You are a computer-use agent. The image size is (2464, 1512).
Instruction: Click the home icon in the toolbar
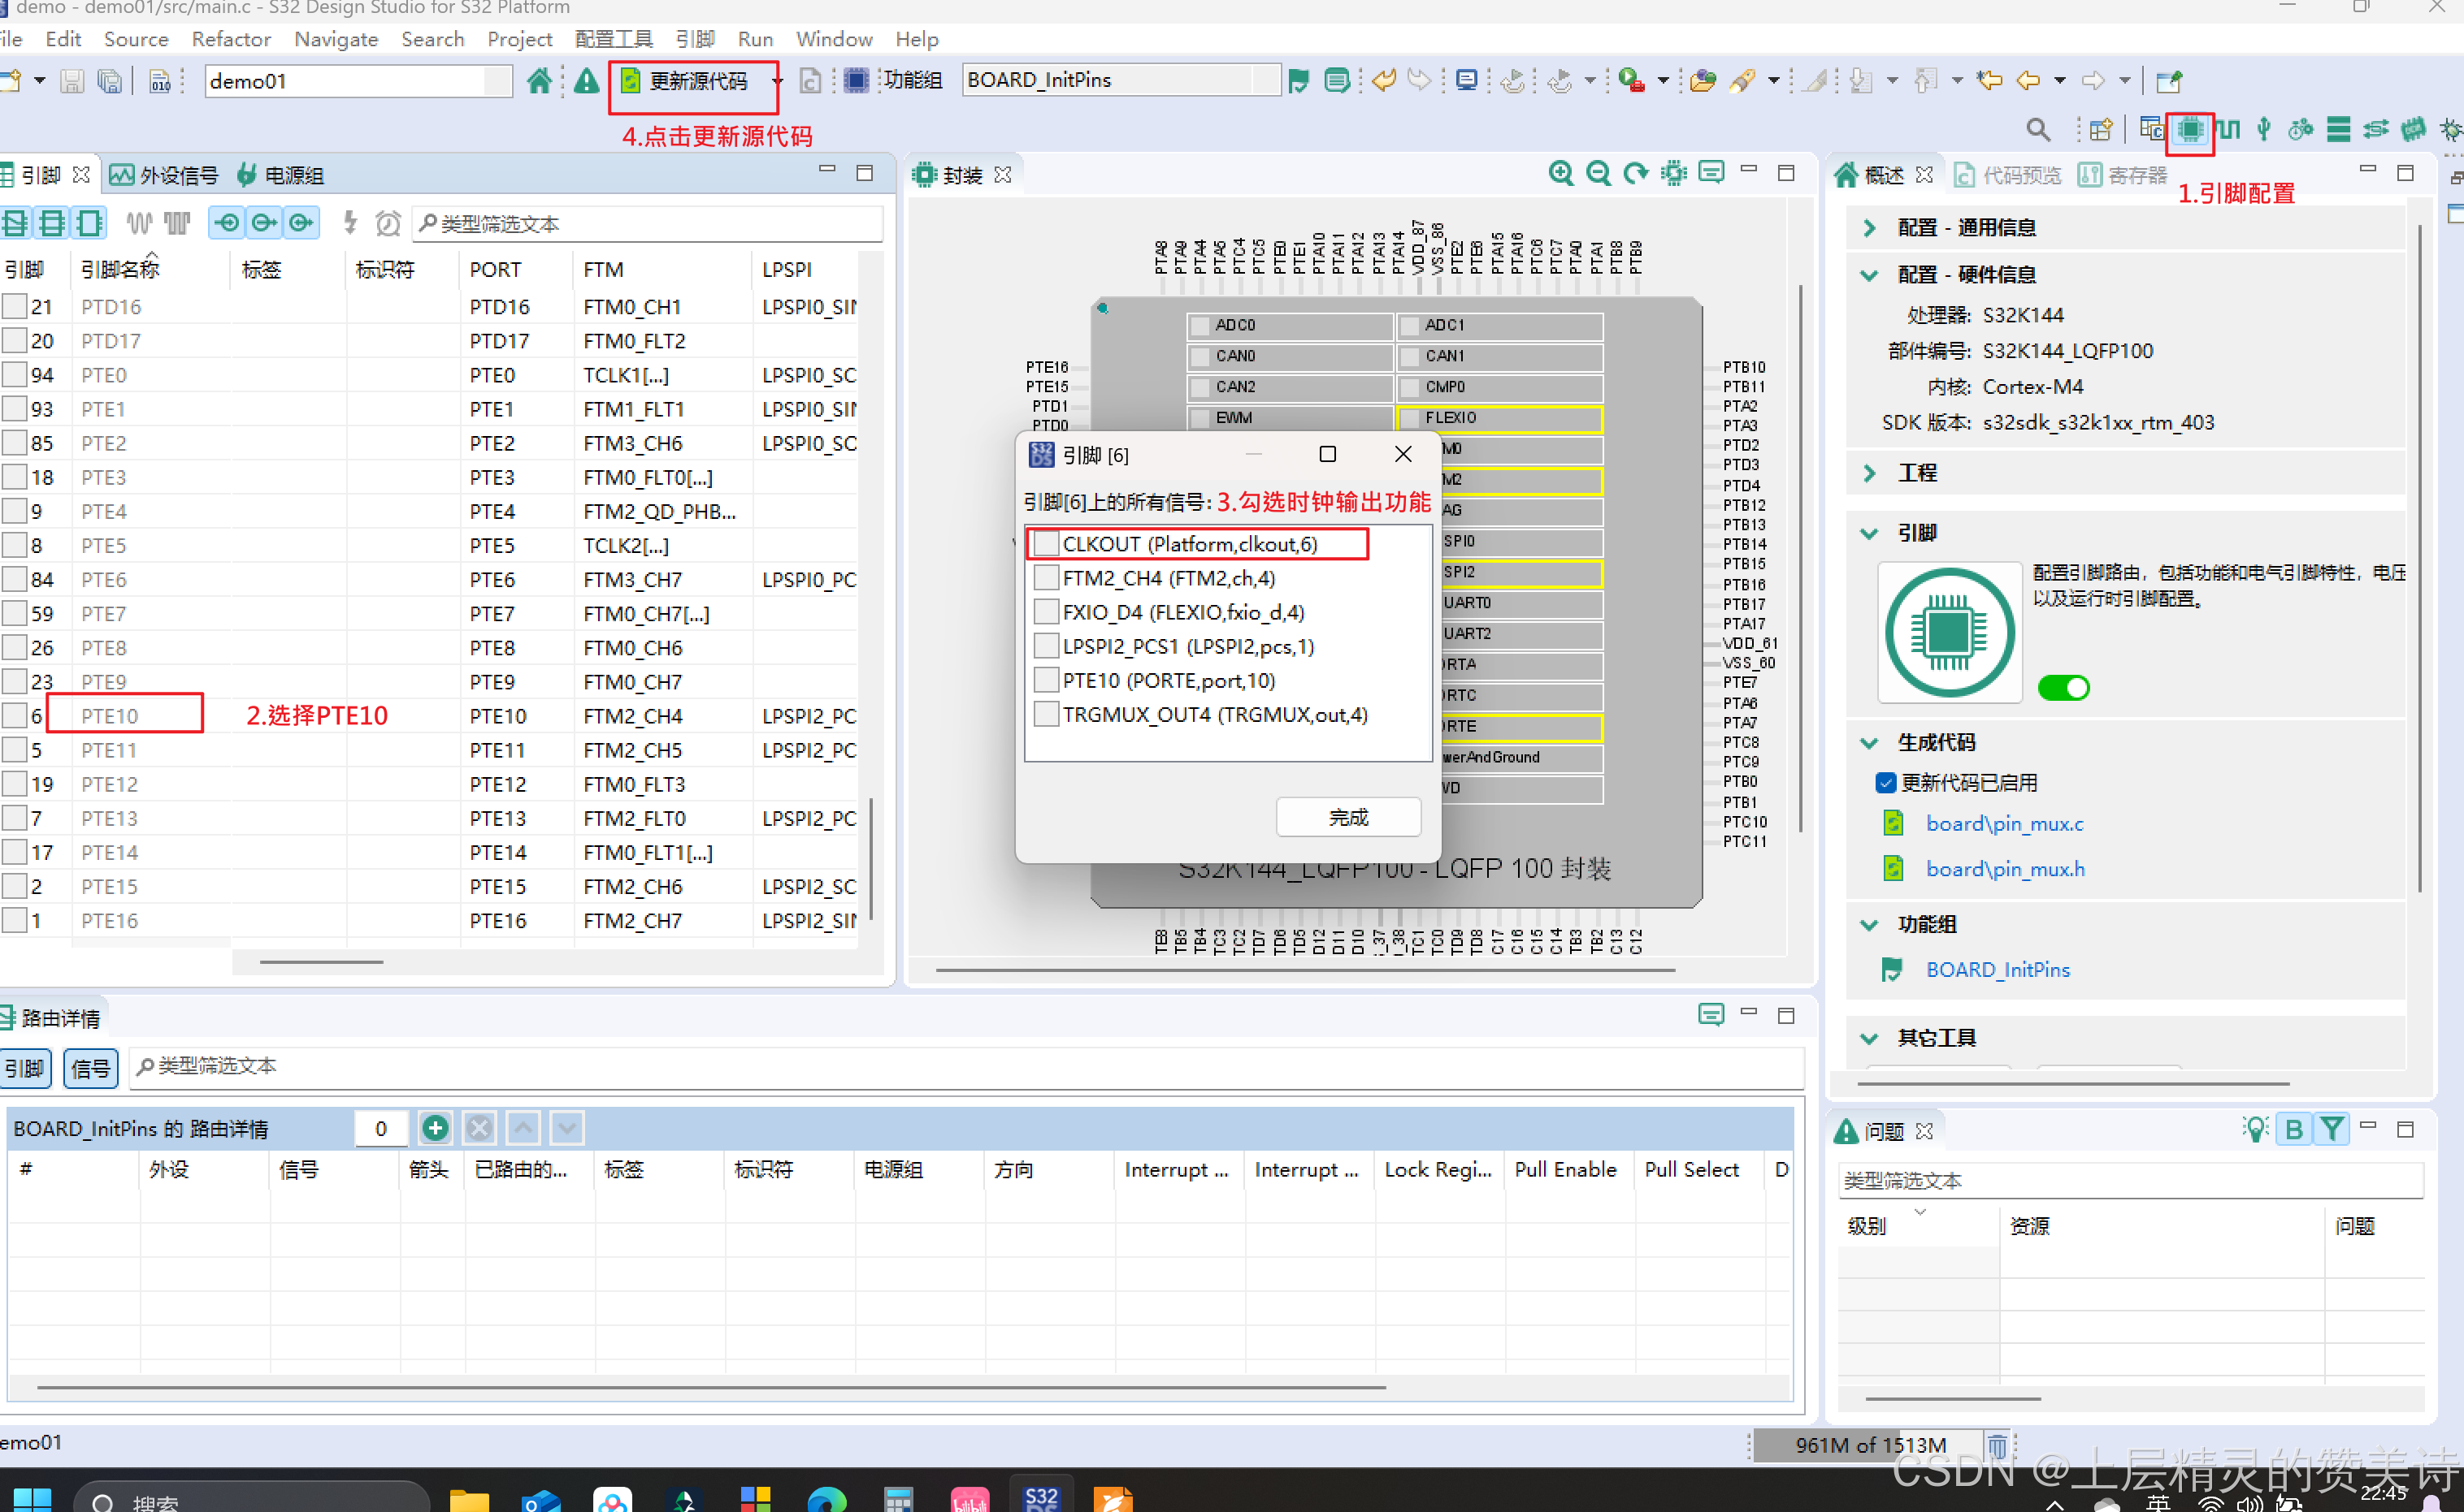[x=540, y=81]
